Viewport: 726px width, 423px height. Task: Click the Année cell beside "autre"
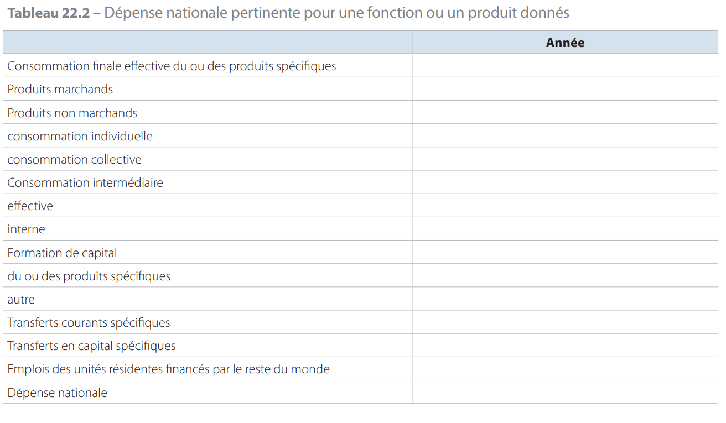565,300
